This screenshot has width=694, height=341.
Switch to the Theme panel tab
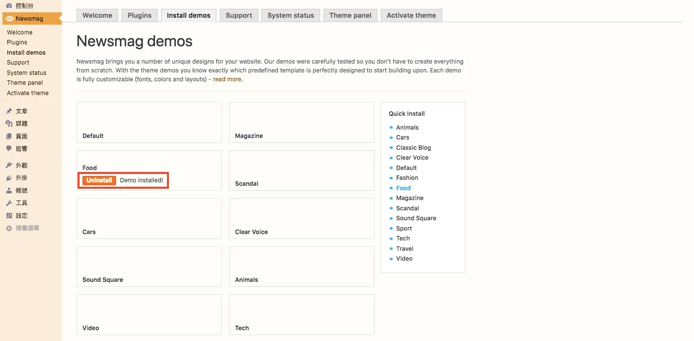click(x=350, y=15)
